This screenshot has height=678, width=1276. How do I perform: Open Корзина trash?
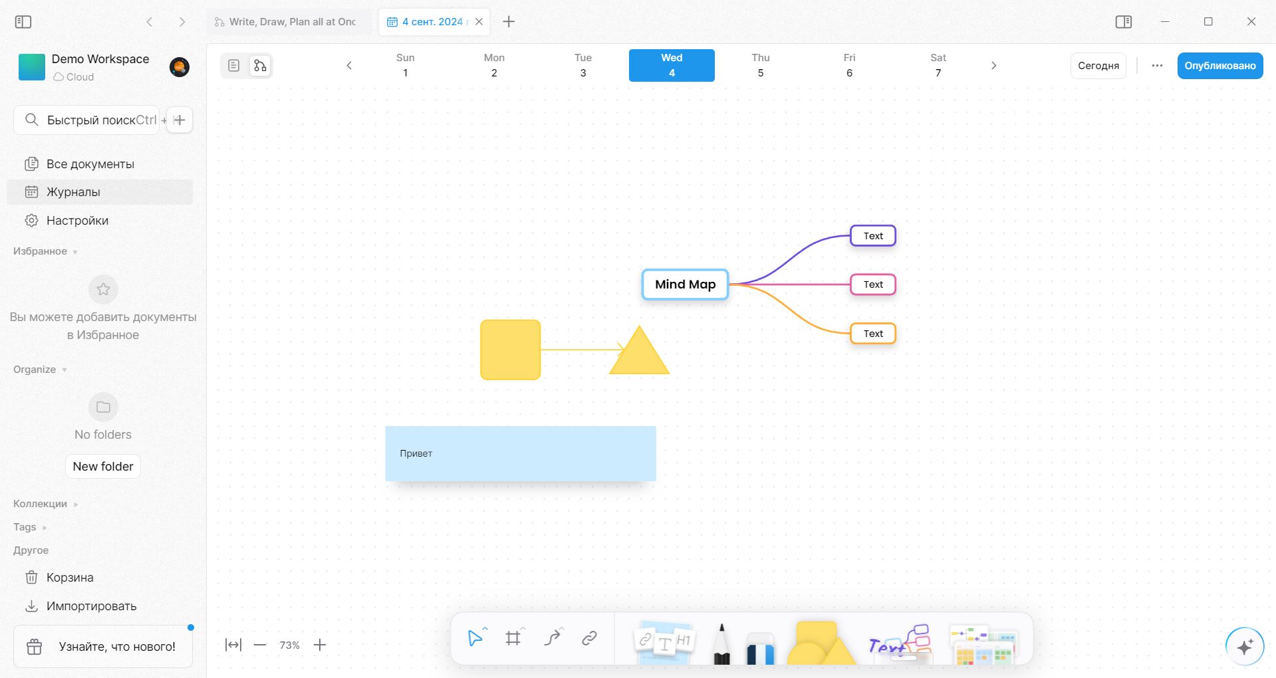(100, 578)
